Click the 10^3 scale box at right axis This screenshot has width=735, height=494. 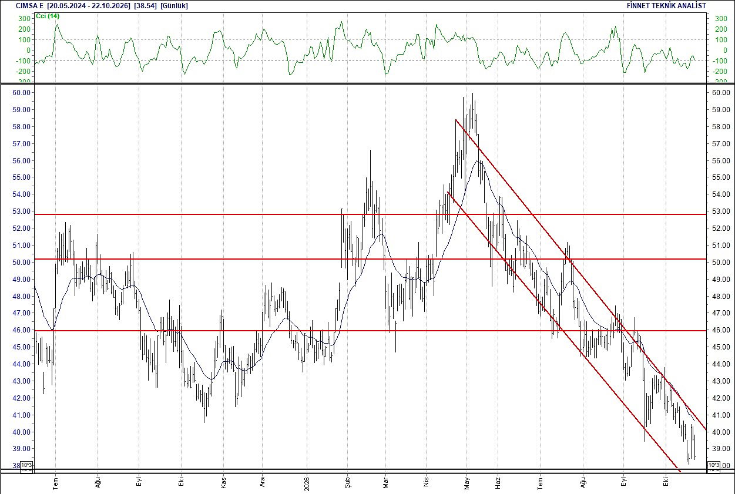click(714, 466)
